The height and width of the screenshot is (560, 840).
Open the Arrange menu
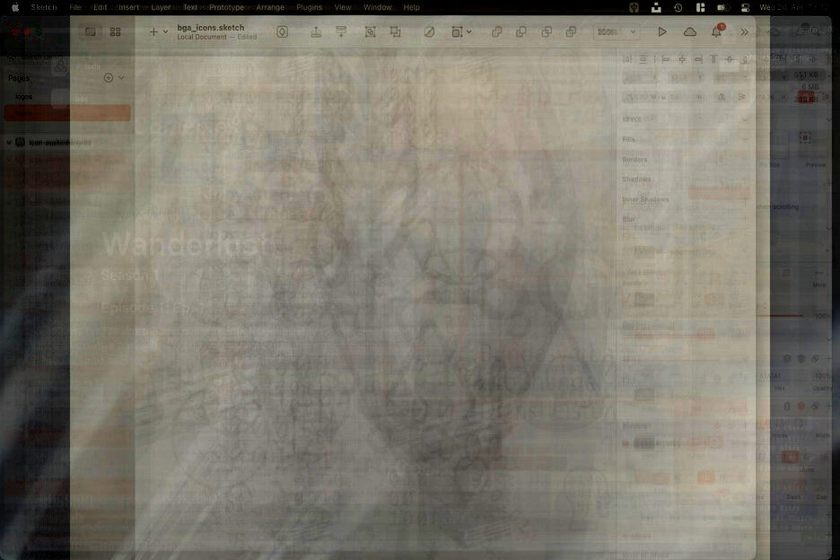(270, 7)
